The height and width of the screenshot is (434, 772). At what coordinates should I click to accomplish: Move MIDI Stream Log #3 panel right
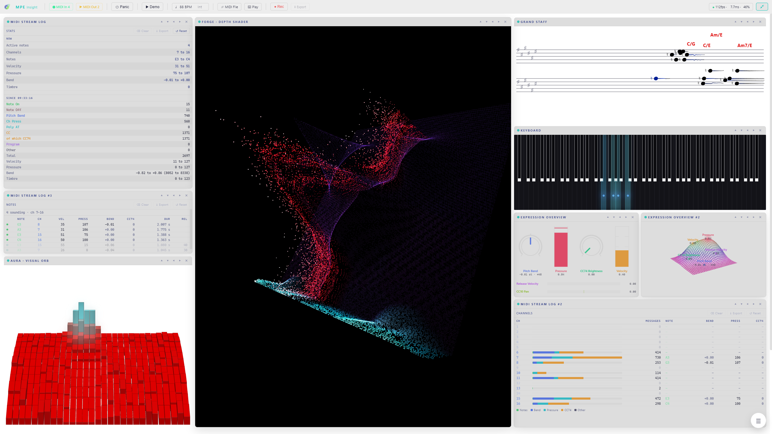(x=180, y=195)
